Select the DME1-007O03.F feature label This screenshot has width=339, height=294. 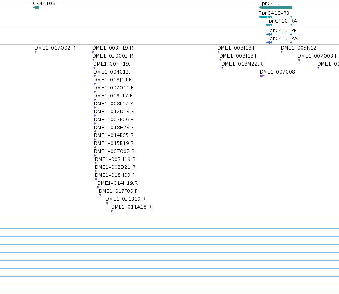[317, 56]
